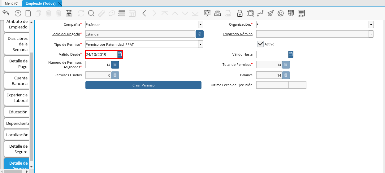Image resolution: width=385 pixels, height=173 pixels.
Task: Open Válido Hasta calendar picker
Action: pos(291,54)
